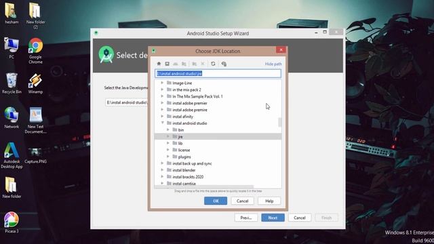Select instal brackts 2020 folder

pos(188,177)
